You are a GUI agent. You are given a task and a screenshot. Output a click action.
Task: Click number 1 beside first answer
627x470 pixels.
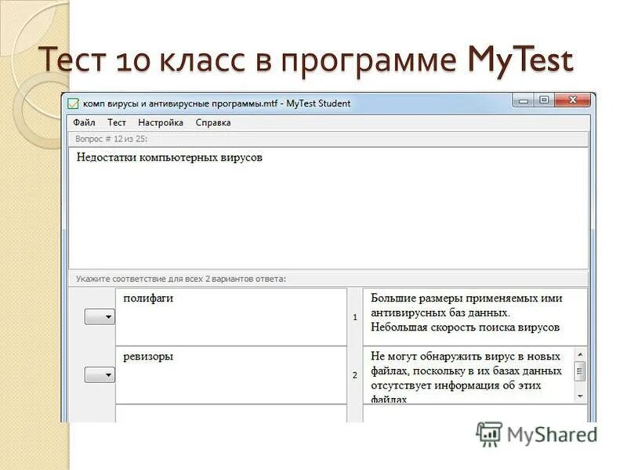coord(355,317)
